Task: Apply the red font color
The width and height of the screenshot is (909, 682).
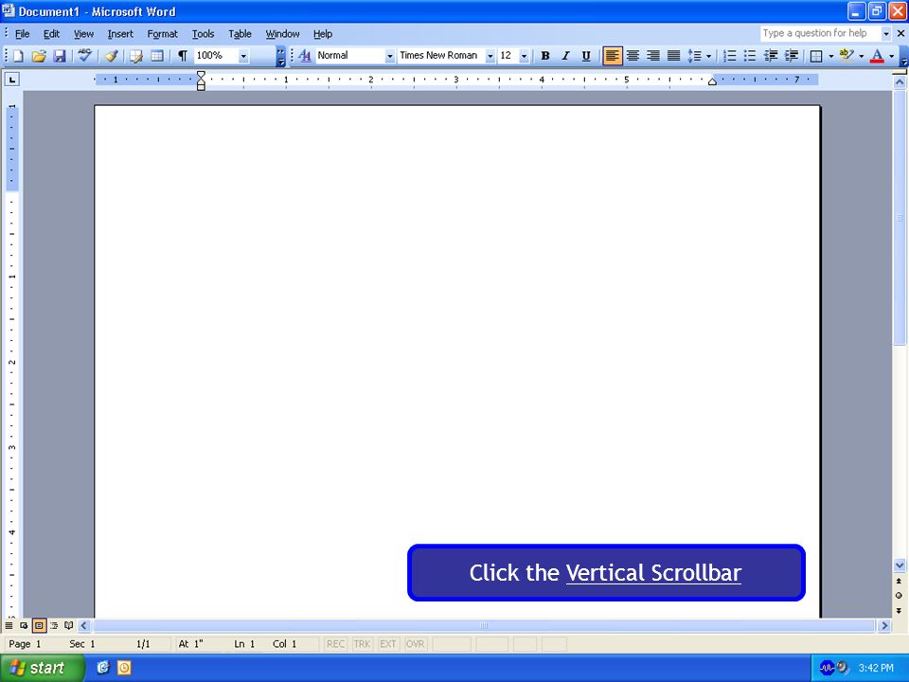Action: tap(877, 56)
